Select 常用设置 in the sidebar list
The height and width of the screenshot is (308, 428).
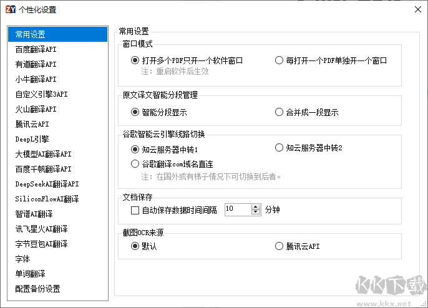58,34
